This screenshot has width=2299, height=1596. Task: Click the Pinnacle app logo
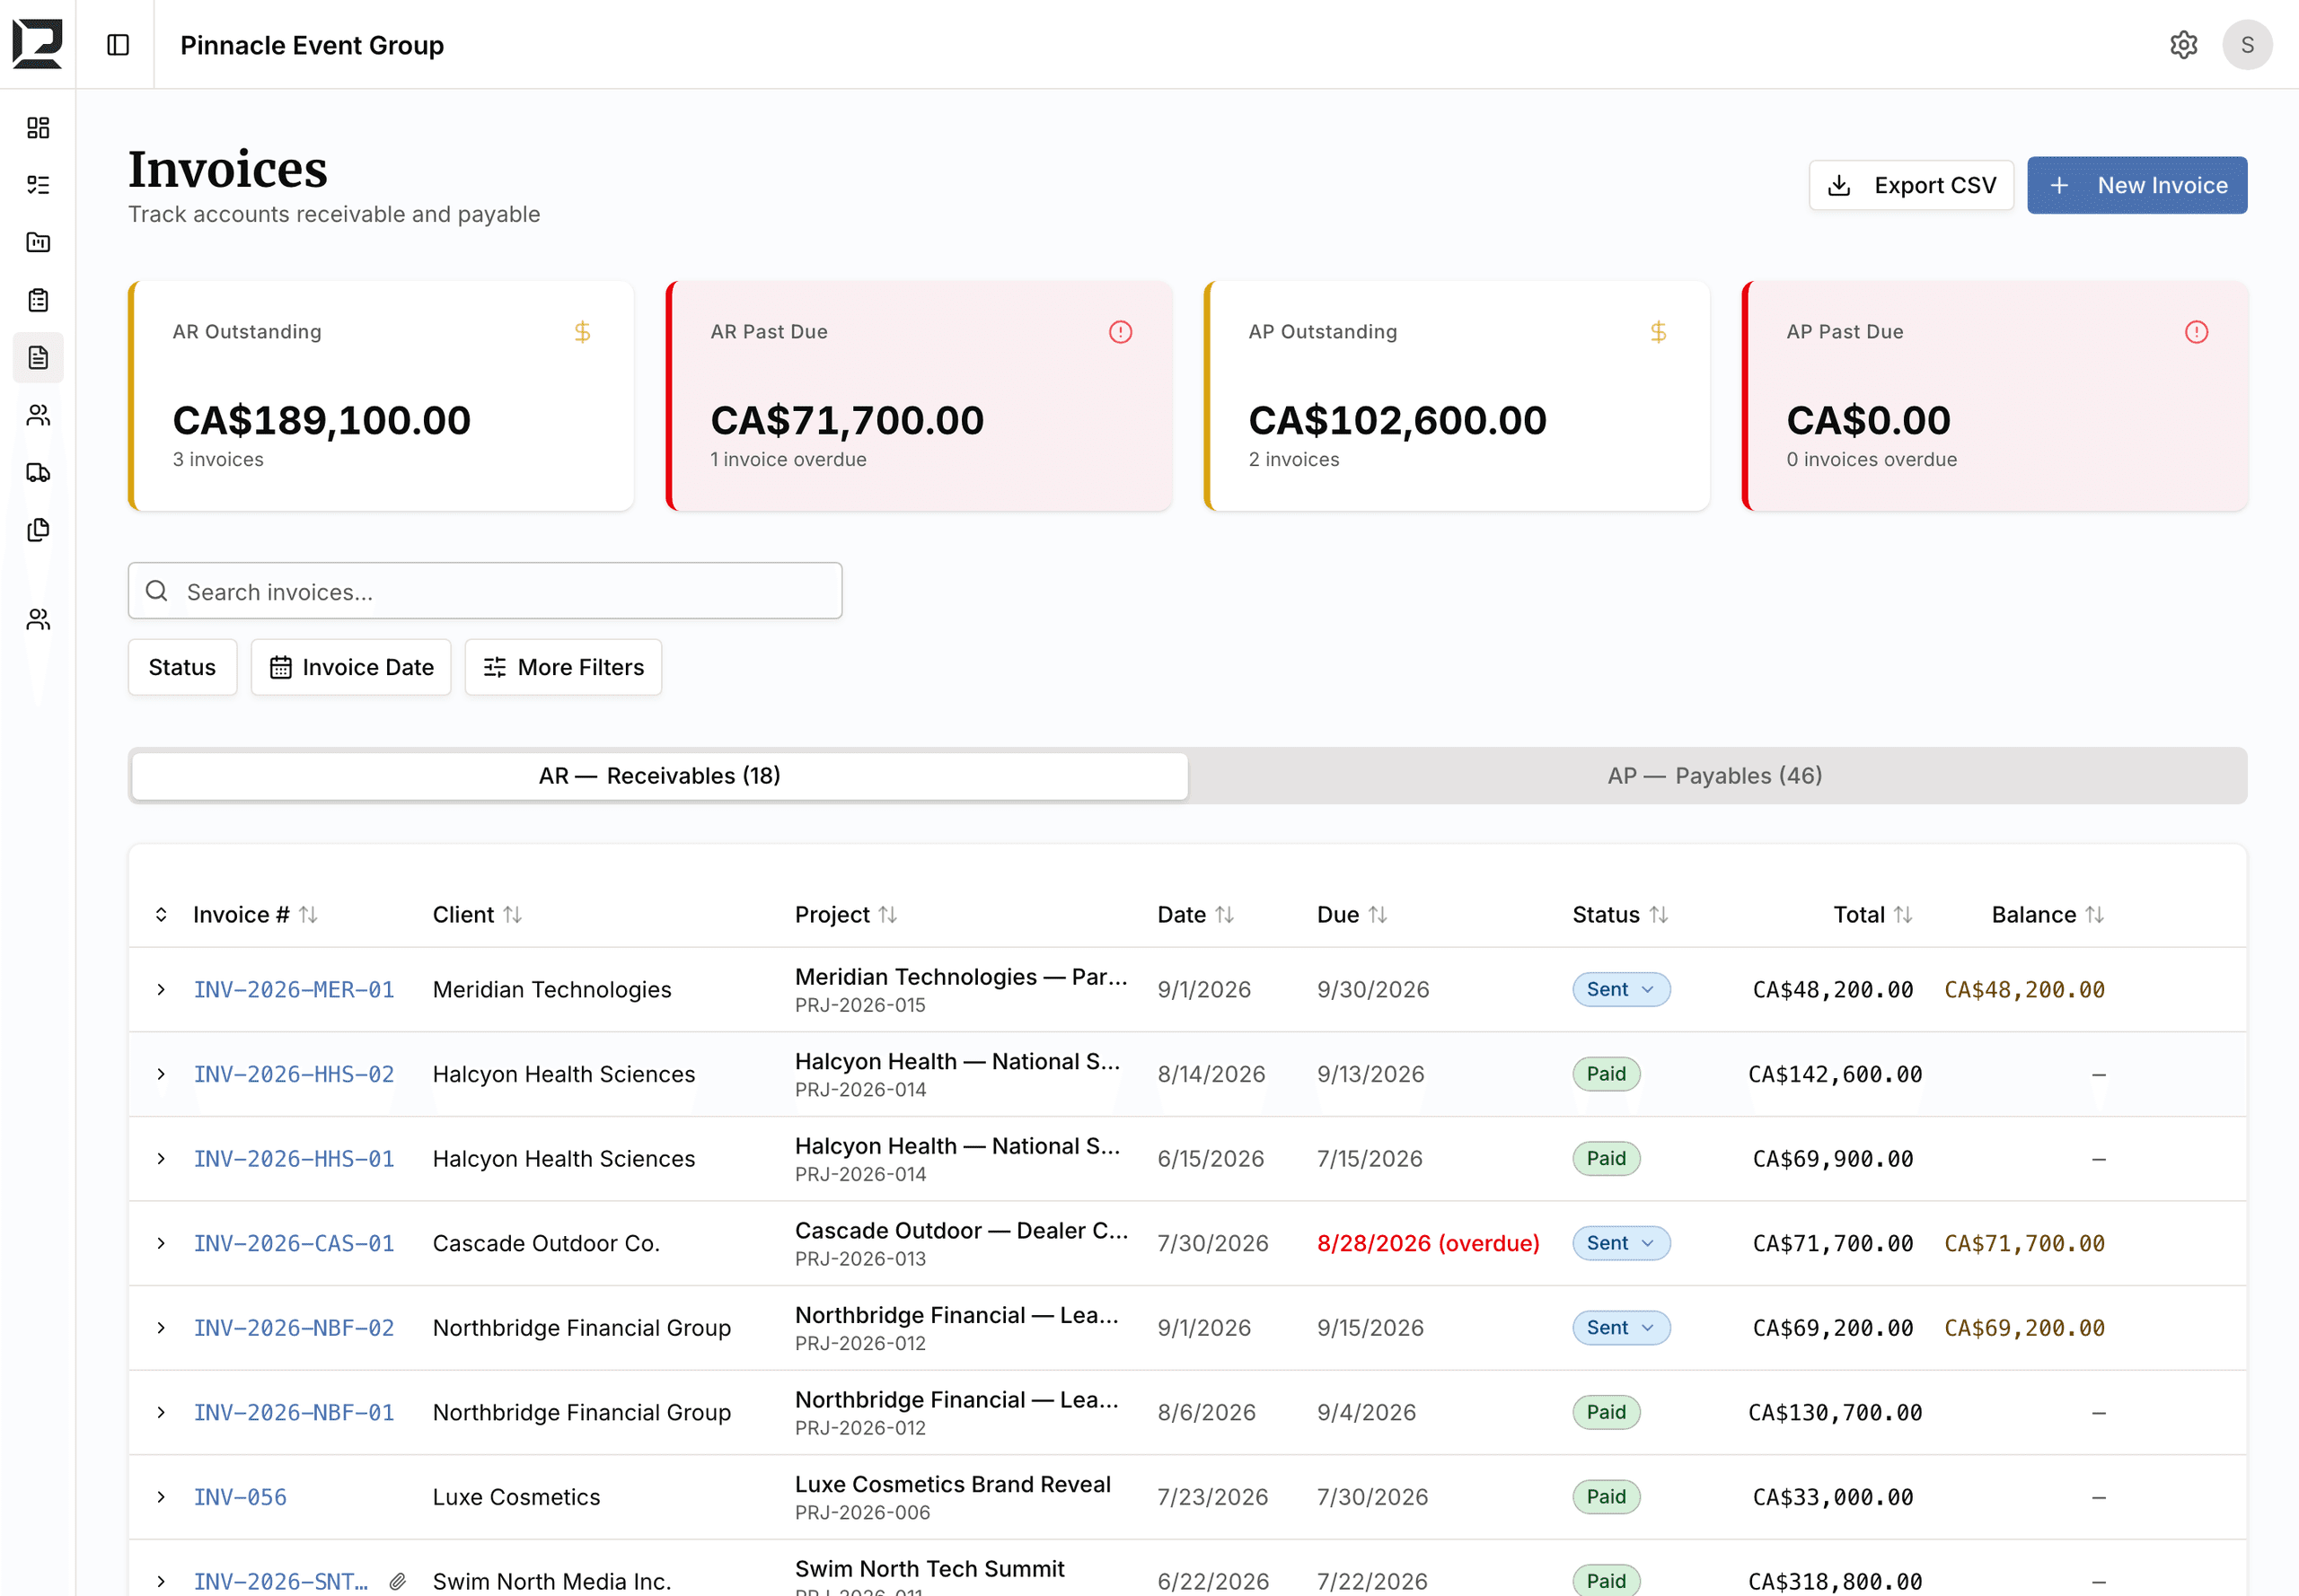(x=37, y=44)
